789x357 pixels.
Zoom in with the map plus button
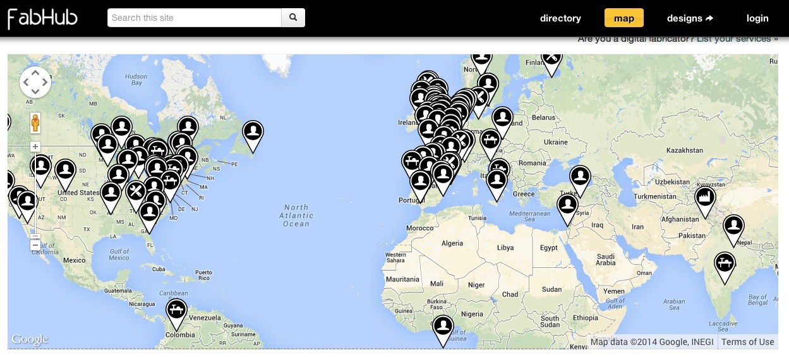click(x=35, y=147)
